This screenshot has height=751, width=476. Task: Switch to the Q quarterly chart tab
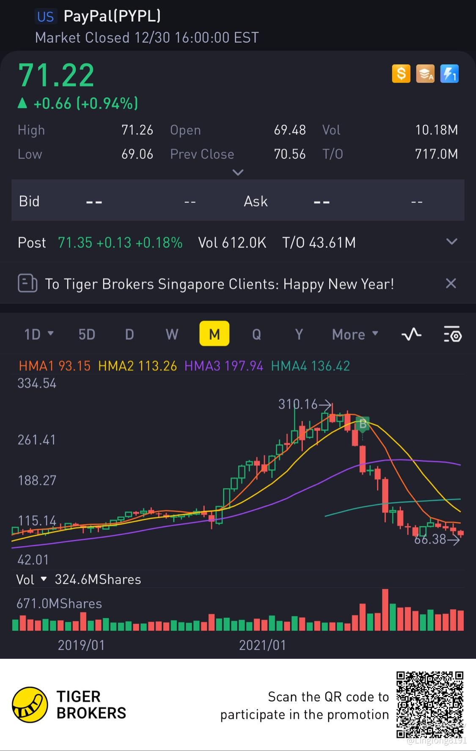click(256, 335)
